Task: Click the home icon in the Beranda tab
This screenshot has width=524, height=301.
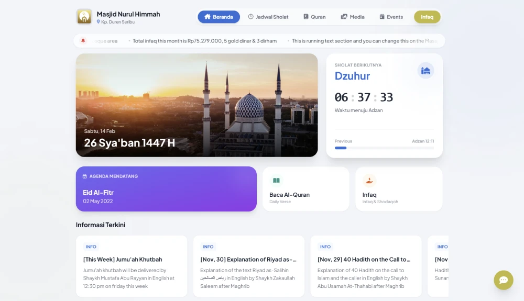Action: click(208, 17)
